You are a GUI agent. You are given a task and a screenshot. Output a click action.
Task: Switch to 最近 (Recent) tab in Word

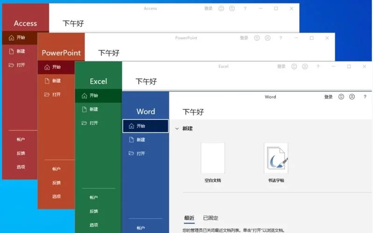click(190, 218)
